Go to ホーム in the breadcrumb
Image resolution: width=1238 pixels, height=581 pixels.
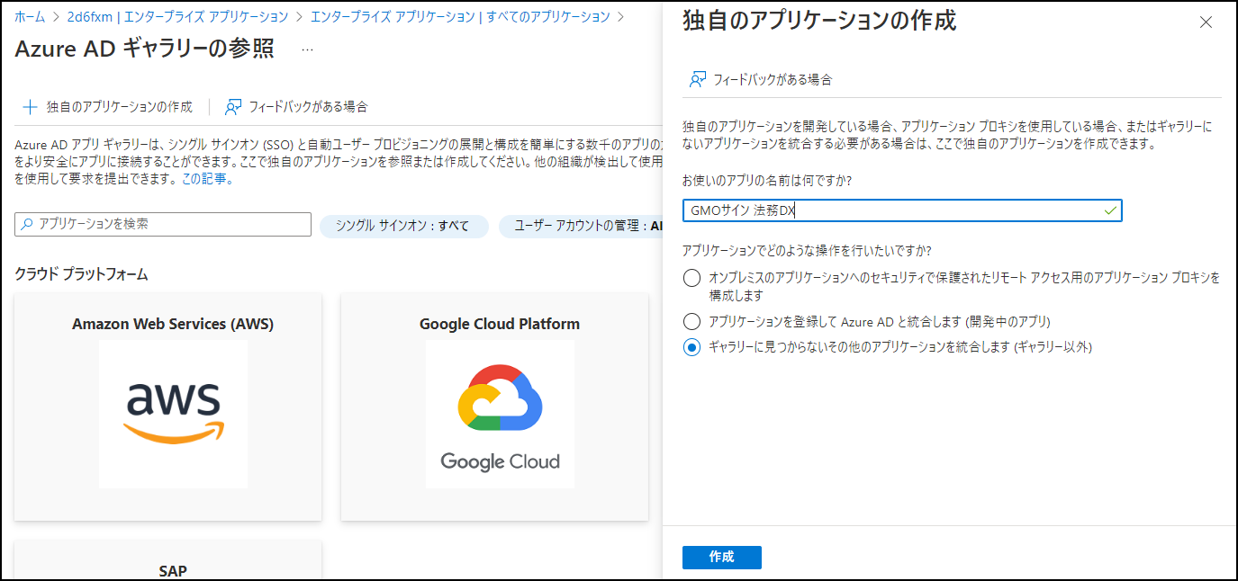click(30, 17)
